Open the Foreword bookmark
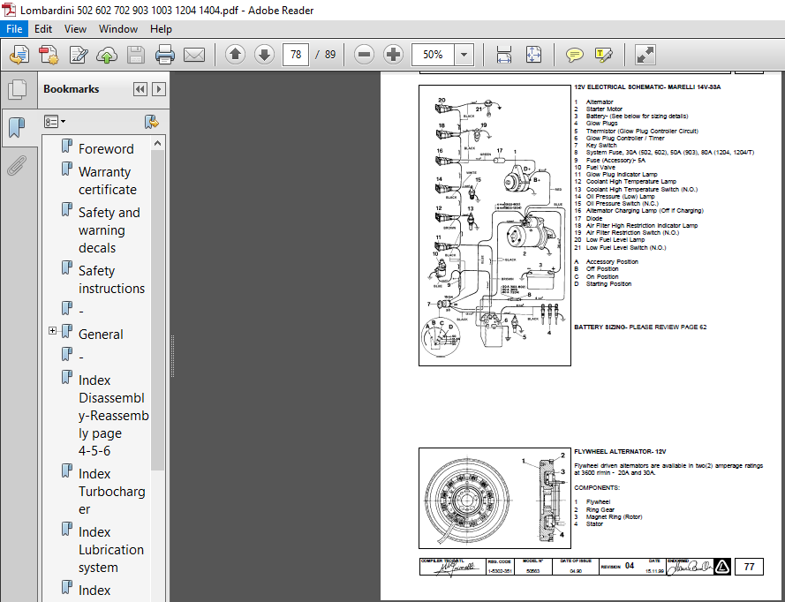 click(x=106, y=148)
